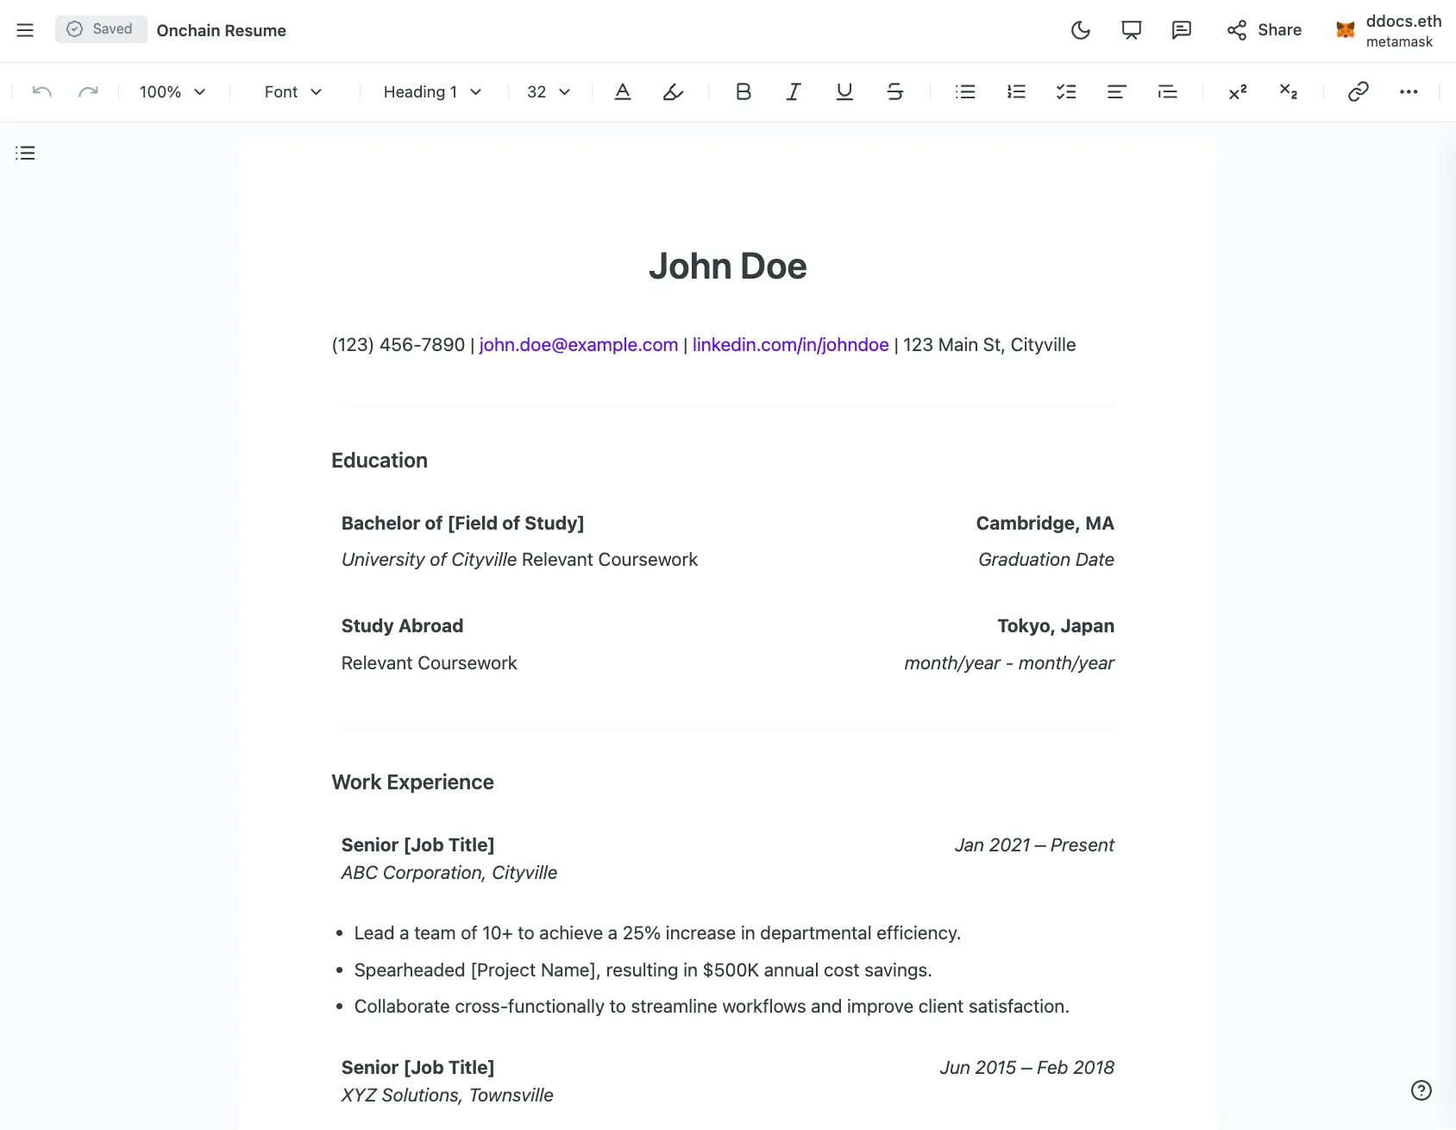Toggle dark mode with the moon icon
Viewport: 1456px width, 1130px height.
coord(1081,30)
